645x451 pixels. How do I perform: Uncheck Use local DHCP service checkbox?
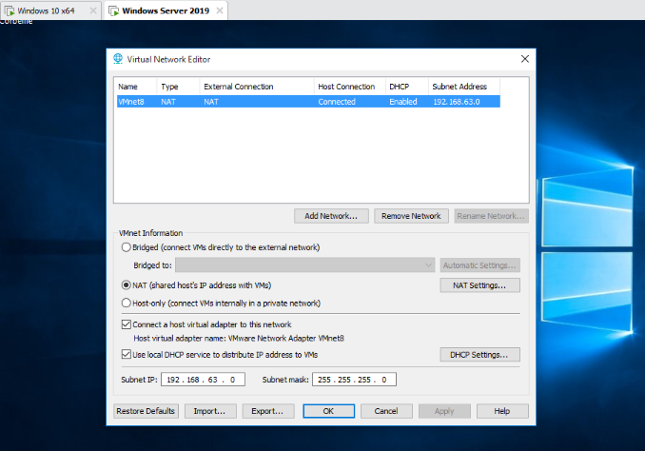click(127, 355)
